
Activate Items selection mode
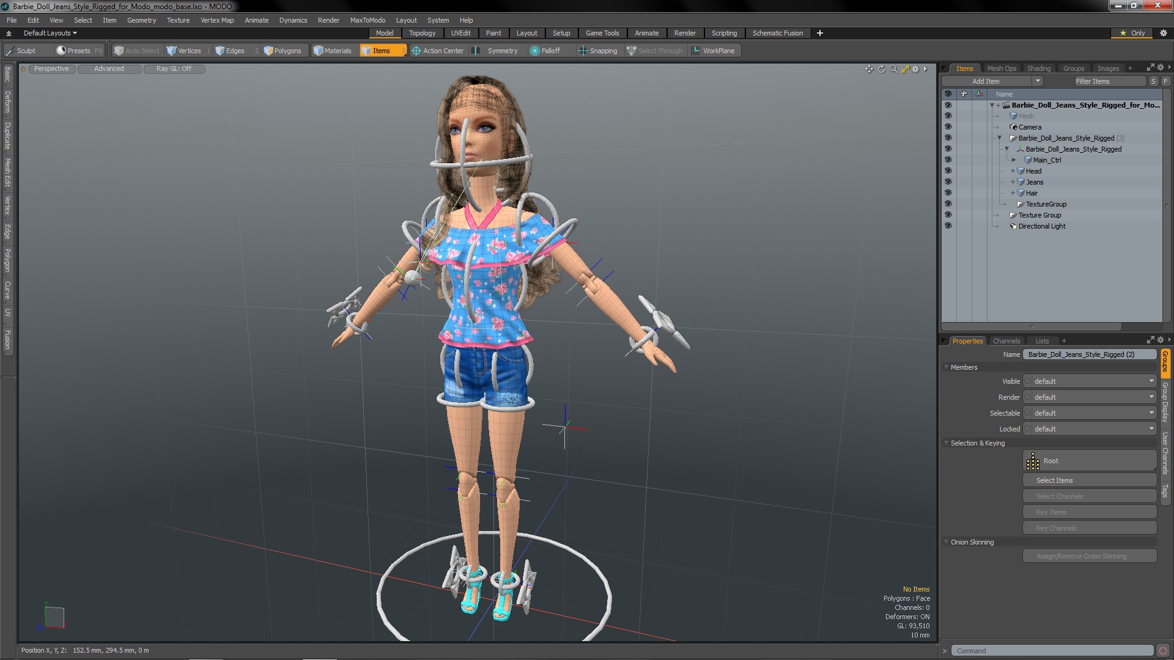(x=383, y=51)
